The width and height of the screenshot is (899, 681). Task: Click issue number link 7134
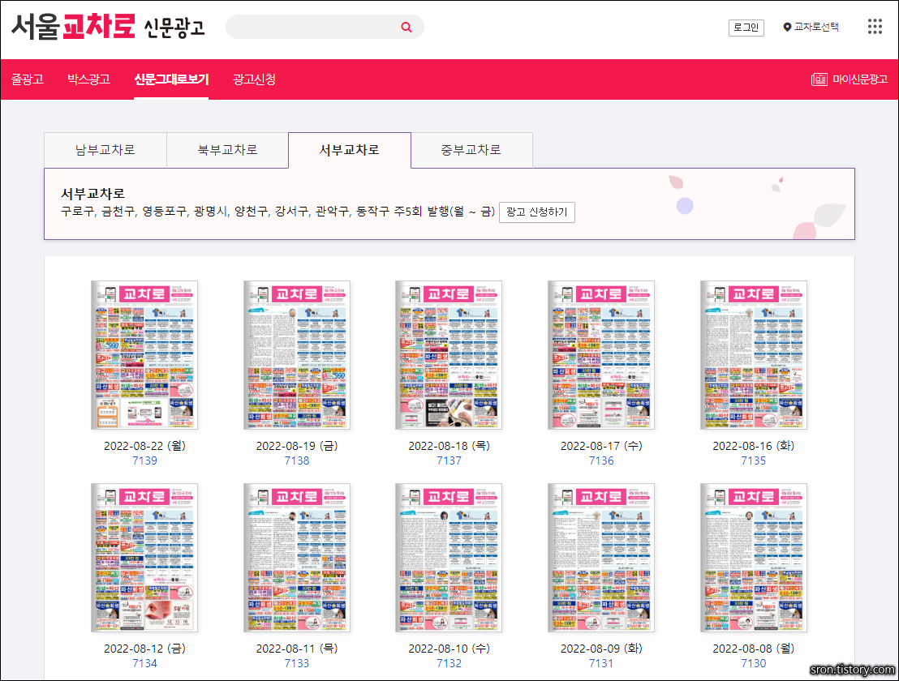[144, 663]
